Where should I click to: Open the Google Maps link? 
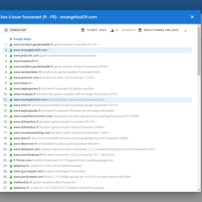(22, 39)
